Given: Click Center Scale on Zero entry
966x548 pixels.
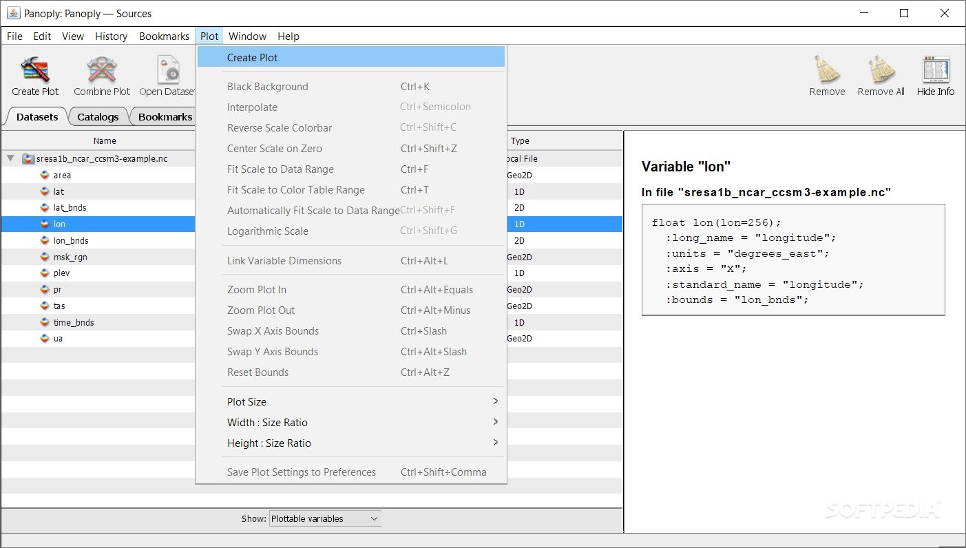Looking at the screenshot, I should pyautogui.click(x=351, y=149).
